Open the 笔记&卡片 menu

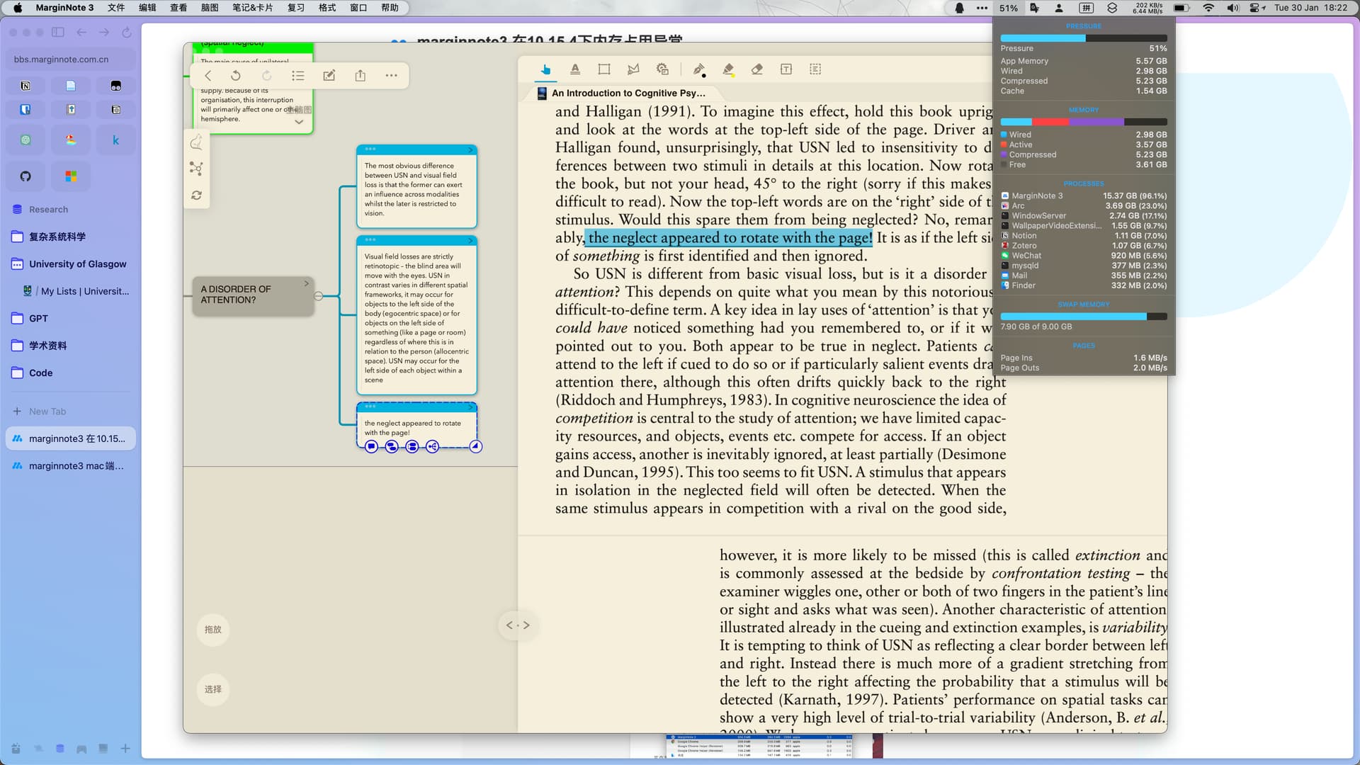tap(252, 8)
